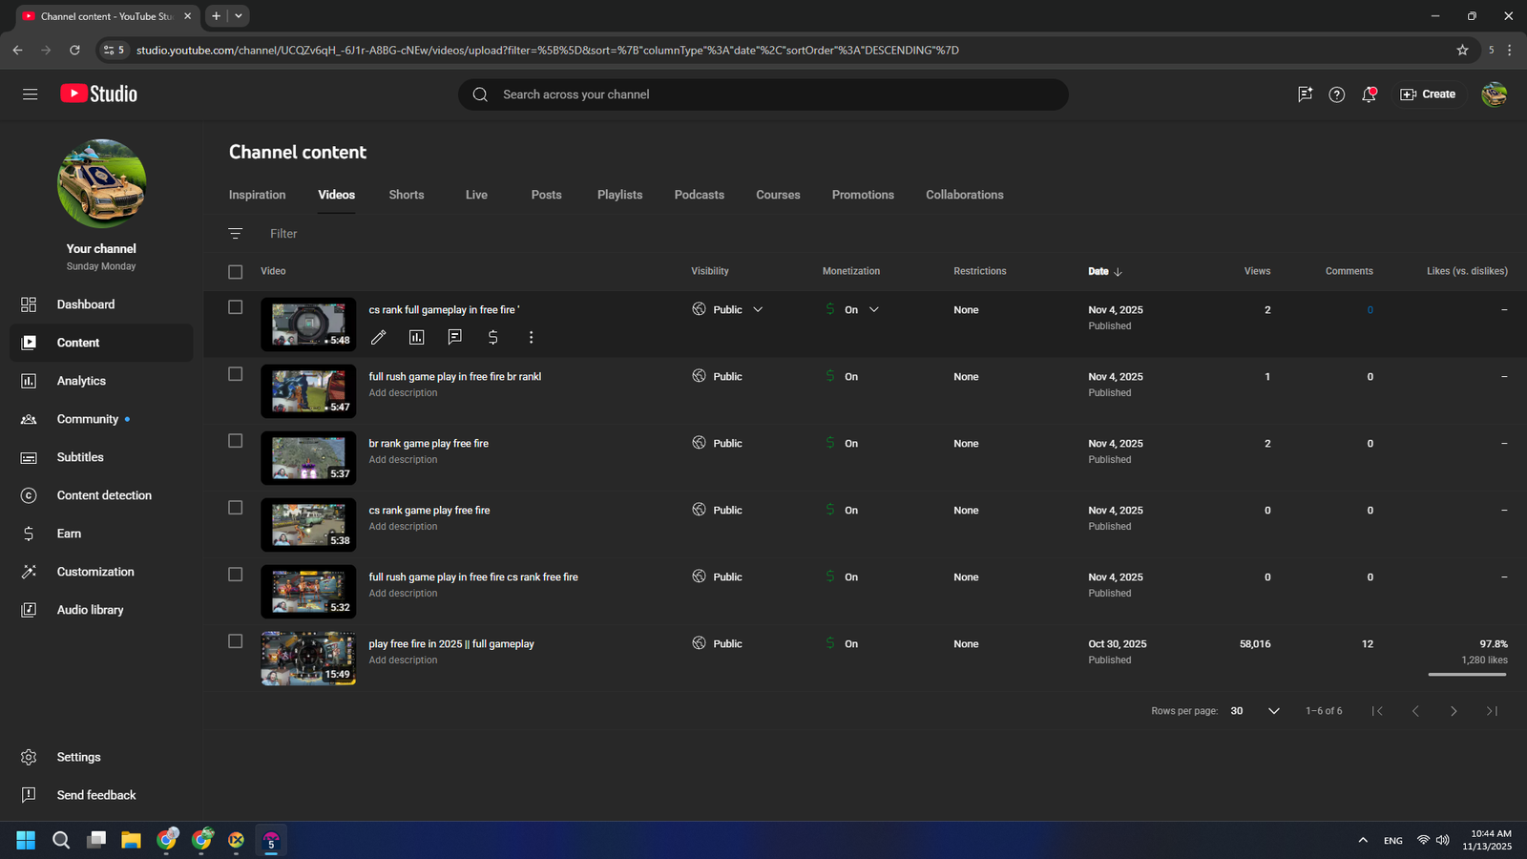Open the hamburger menu beside Studio logo
Screen dimensions: 1527x859
coord(31,94)
